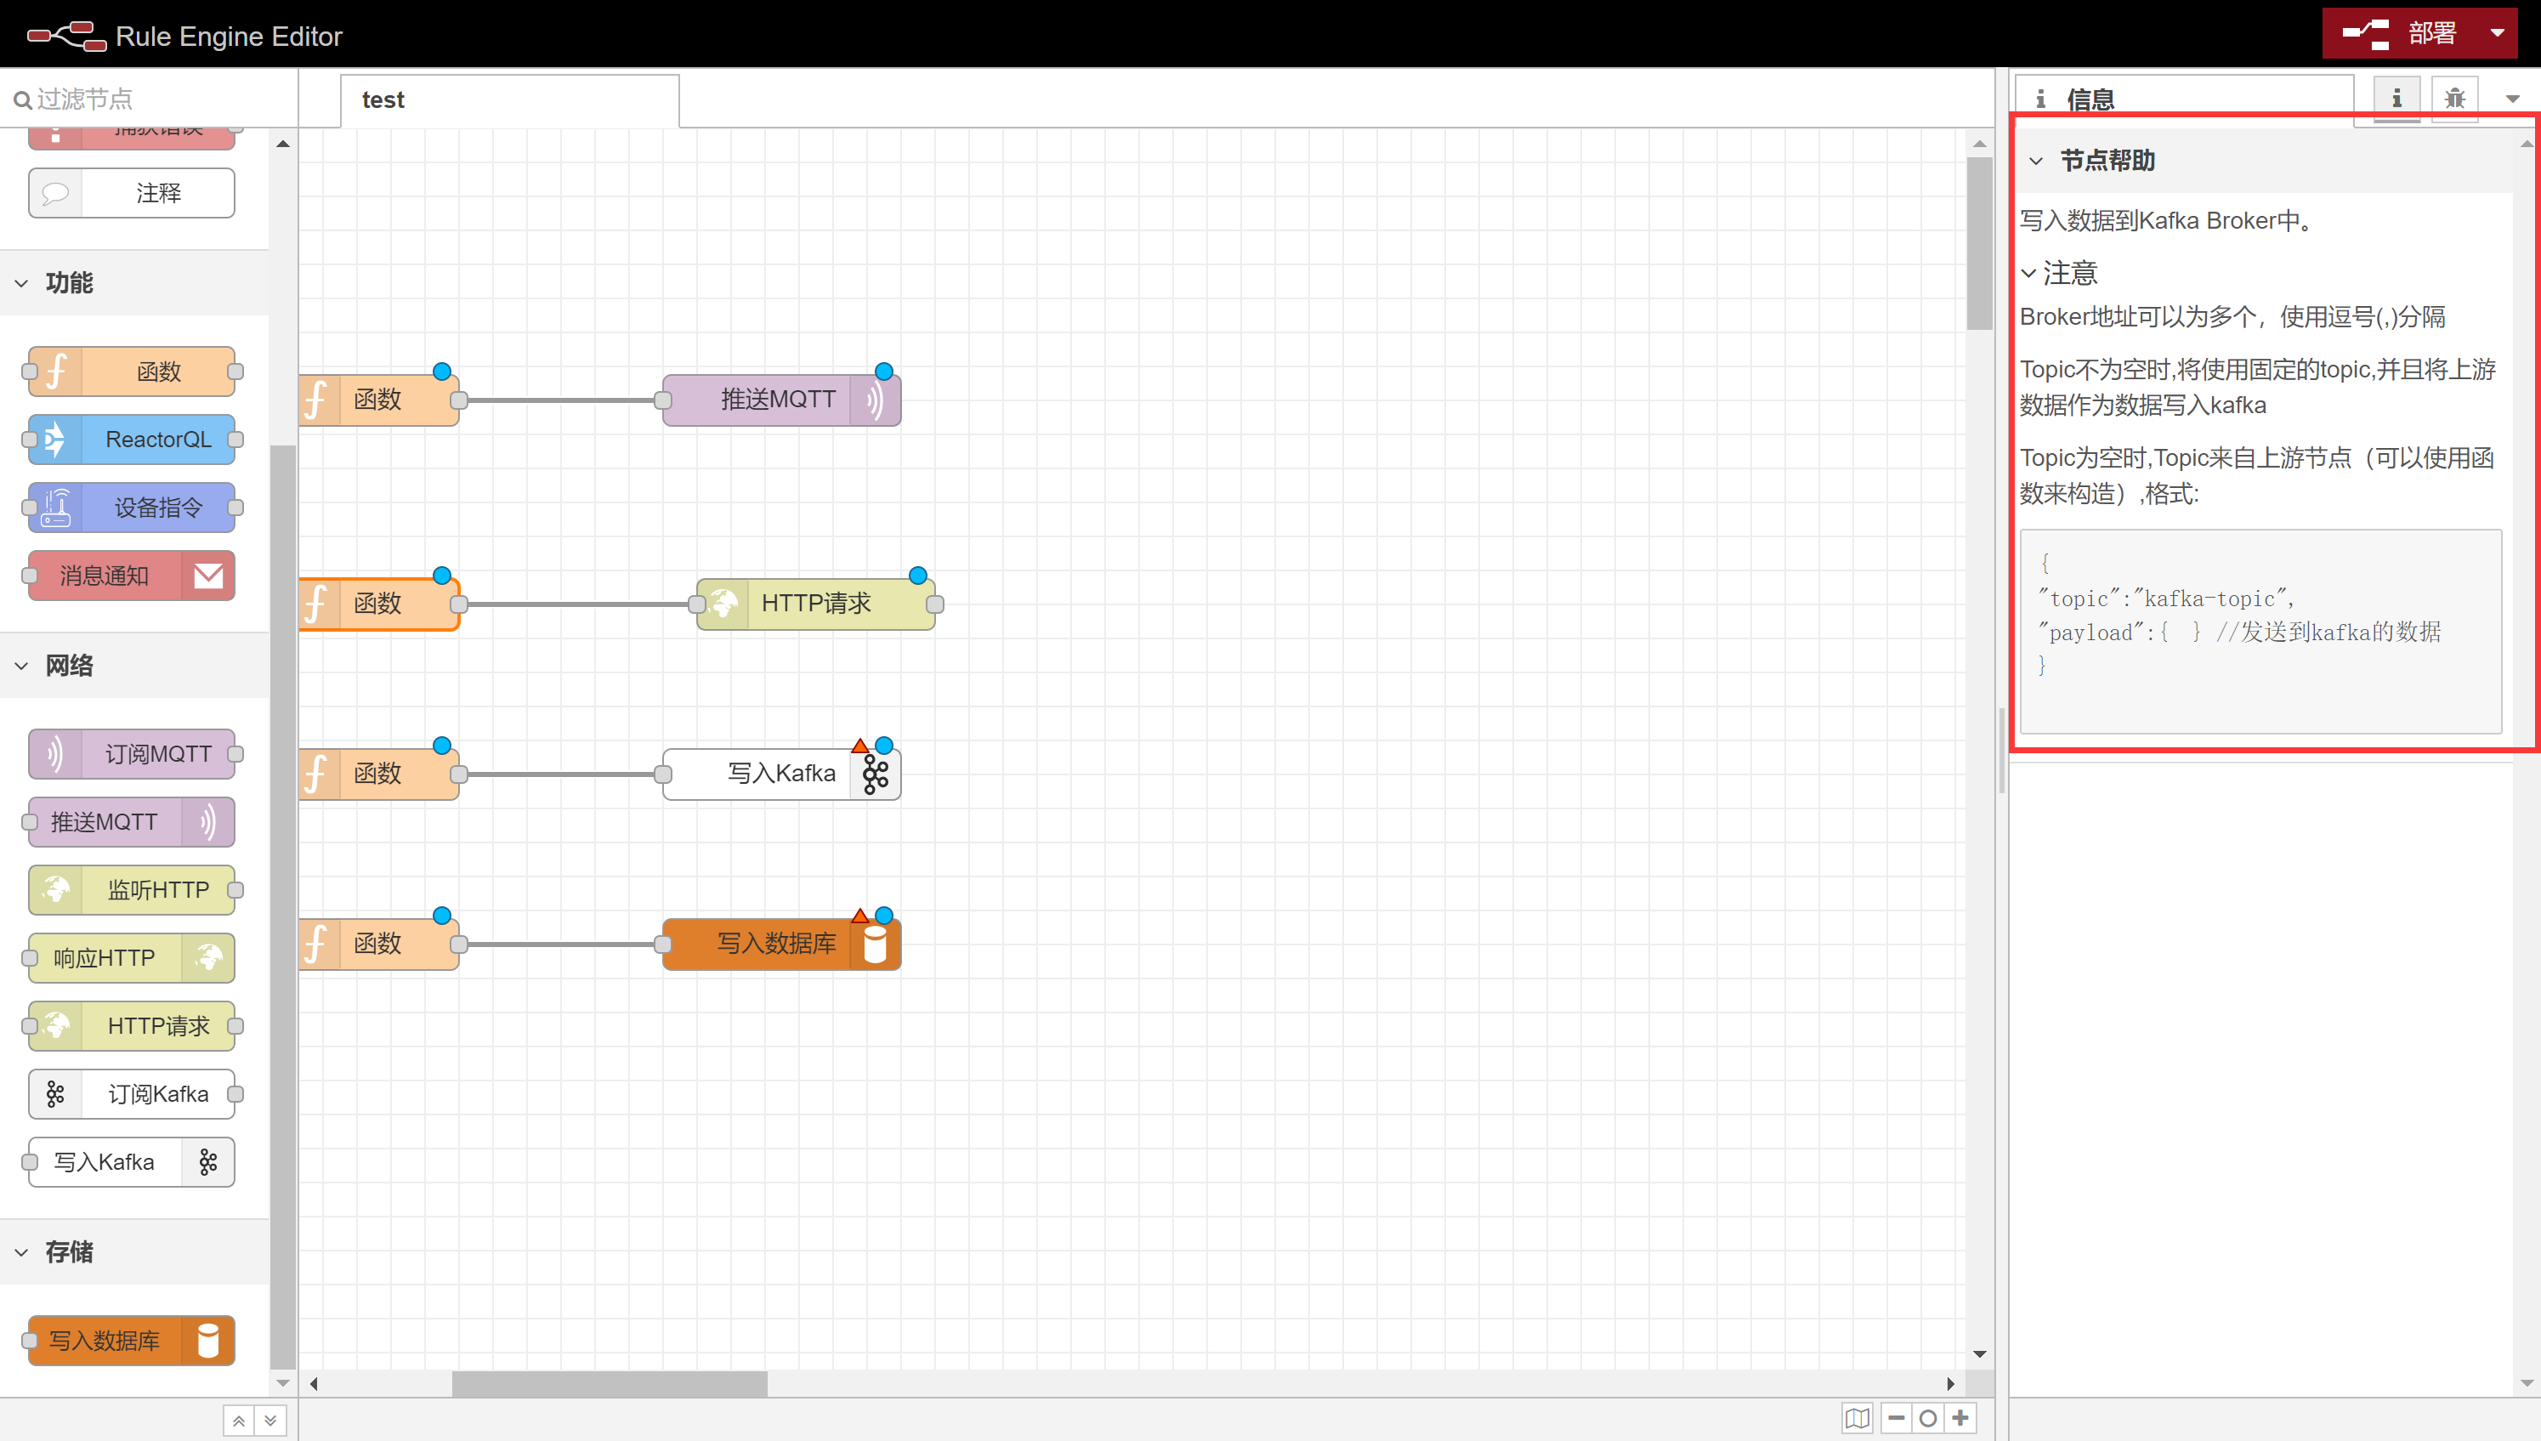The width and height of the screenshot is (2541, 1441).
Task: Collapse the 网络 palette category
Action: [x=22, y=666]
